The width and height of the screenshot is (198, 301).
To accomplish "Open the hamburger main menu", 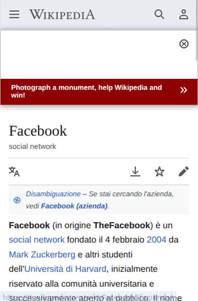I will [14, 14].
